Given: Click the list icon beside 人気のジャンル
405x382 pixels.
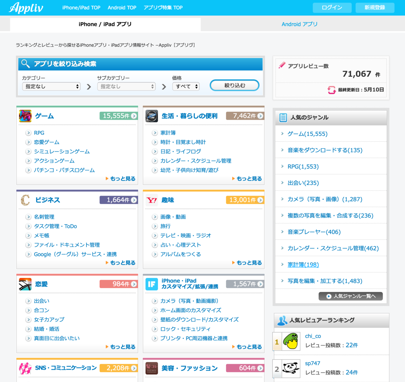Looking at the screenshot, I should (283, 118).
